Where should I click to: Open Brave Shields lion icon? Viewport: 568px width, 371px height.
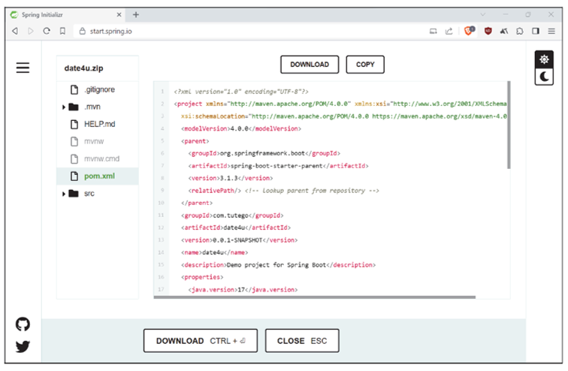pos(469,31)
